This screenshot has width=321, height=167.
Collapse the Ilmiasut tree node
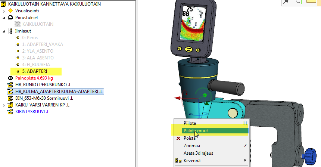click(x=4, y=31)
